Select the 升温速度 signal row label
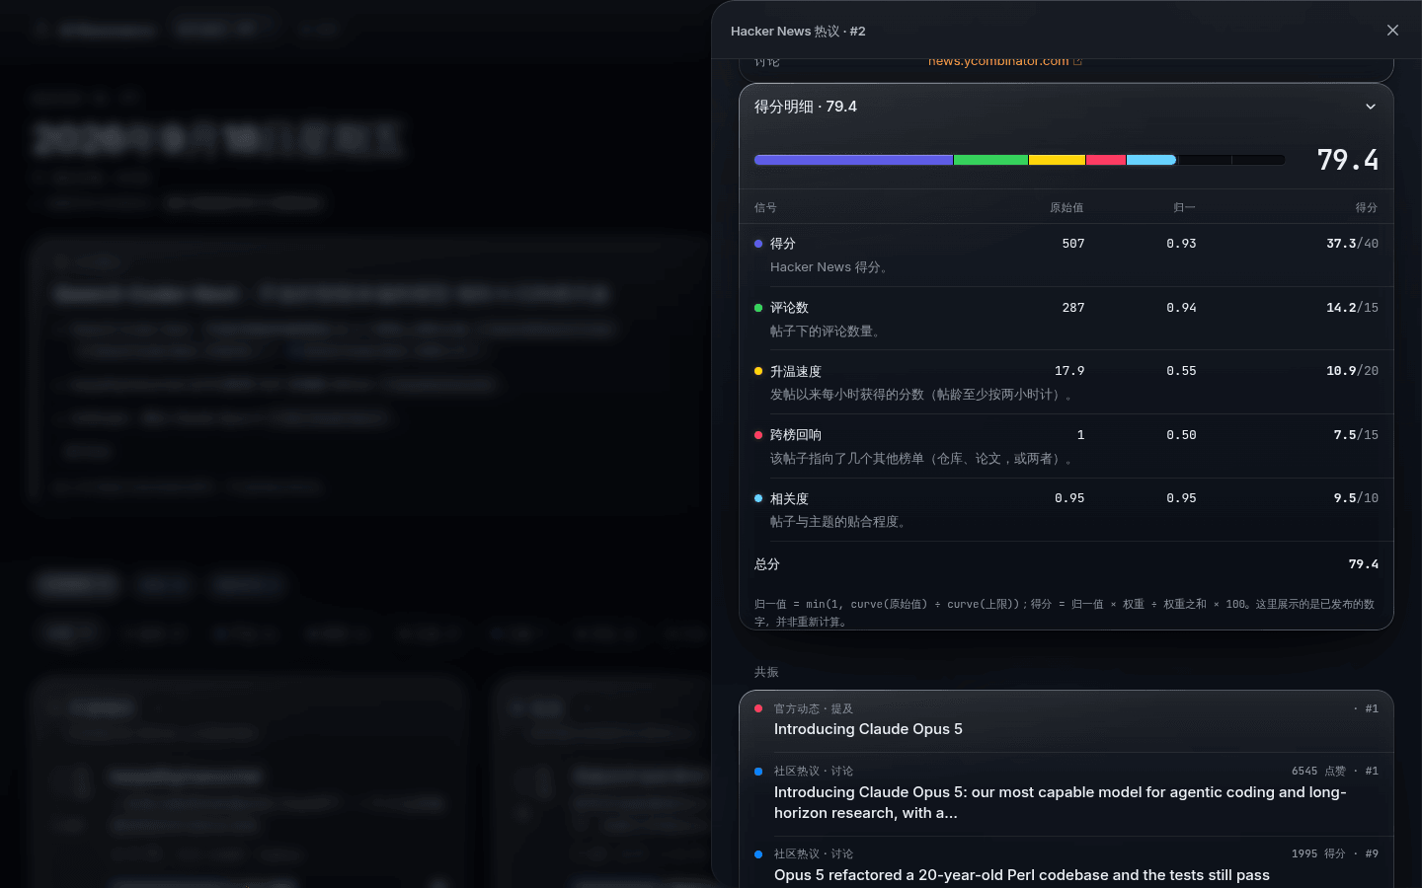1422x888 pixels. (x=796, y=372)
